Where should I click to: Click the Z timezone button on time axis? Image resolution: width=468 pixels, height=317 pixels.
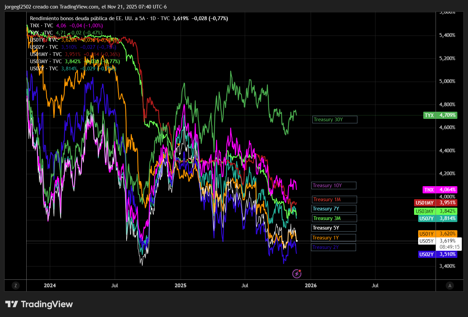coord(16,286)
